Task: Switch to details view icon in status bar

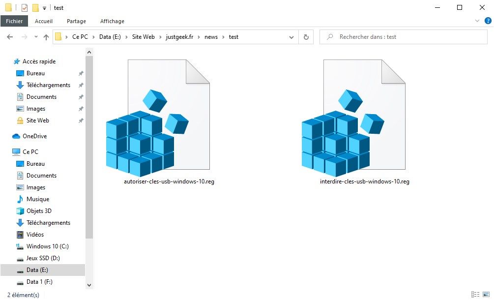Action: click(x=475, y=295)
